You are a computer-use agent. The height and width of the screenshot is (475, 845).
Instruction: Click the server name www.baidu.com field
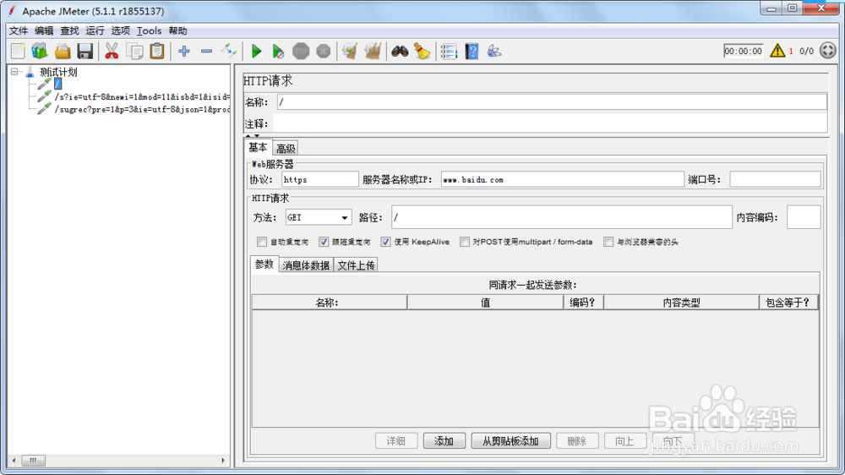click(563, 179)
